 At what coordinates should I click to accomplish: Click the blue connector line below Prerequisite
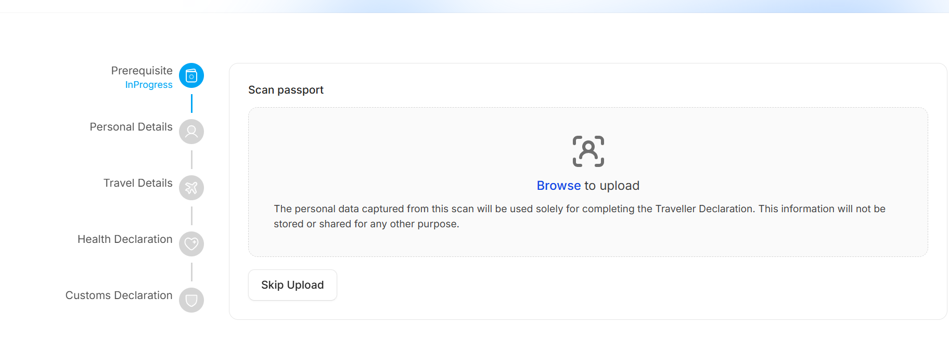click(x=191, y=104)
